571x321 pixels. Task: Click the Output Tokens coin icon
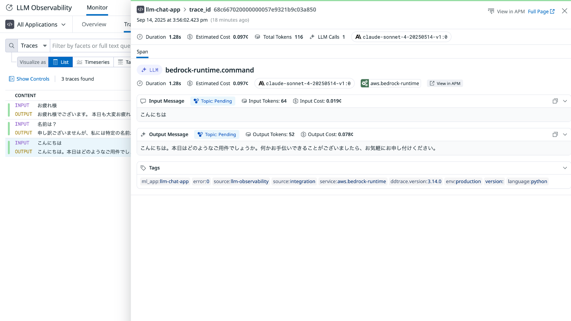tap(248, 134)
